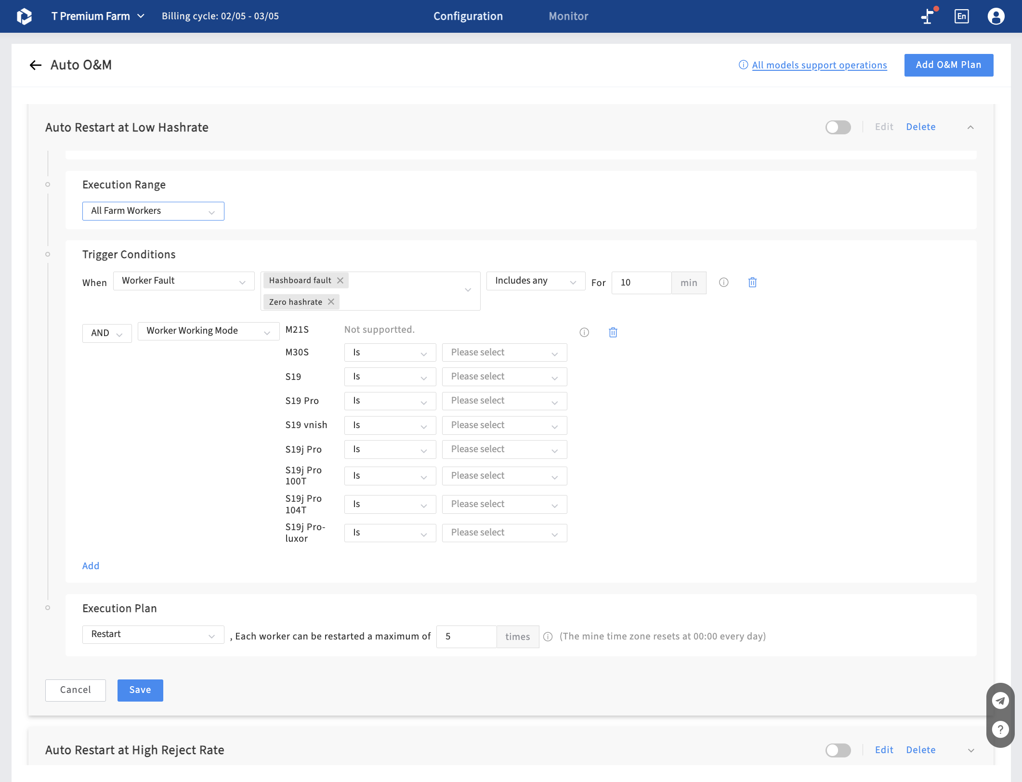Open the Worker Working Mode dropdown
The width and height of the screenshot is (1022, 782).
coord(209,331)
